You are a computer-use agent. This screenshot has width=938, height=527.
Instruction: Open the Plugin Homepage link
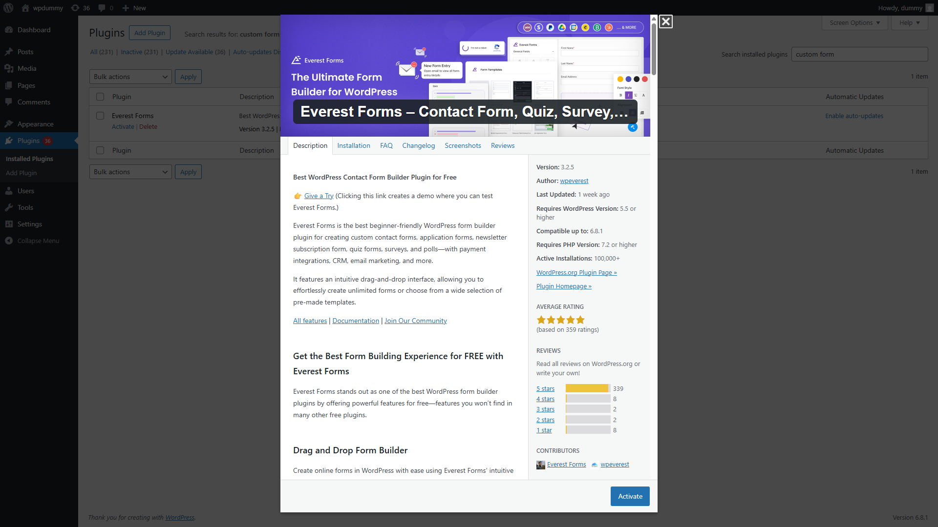(x=564, y=286)
